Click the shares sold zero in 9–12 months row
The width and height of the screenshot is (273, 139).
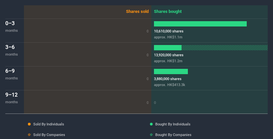click(x=148, y=103)
